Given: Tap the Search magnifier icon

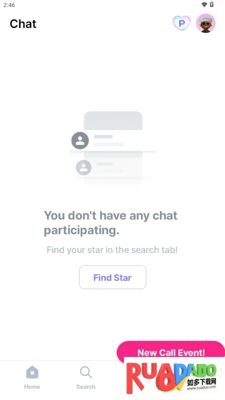Looking at the screenshot, I should point(85,372).
